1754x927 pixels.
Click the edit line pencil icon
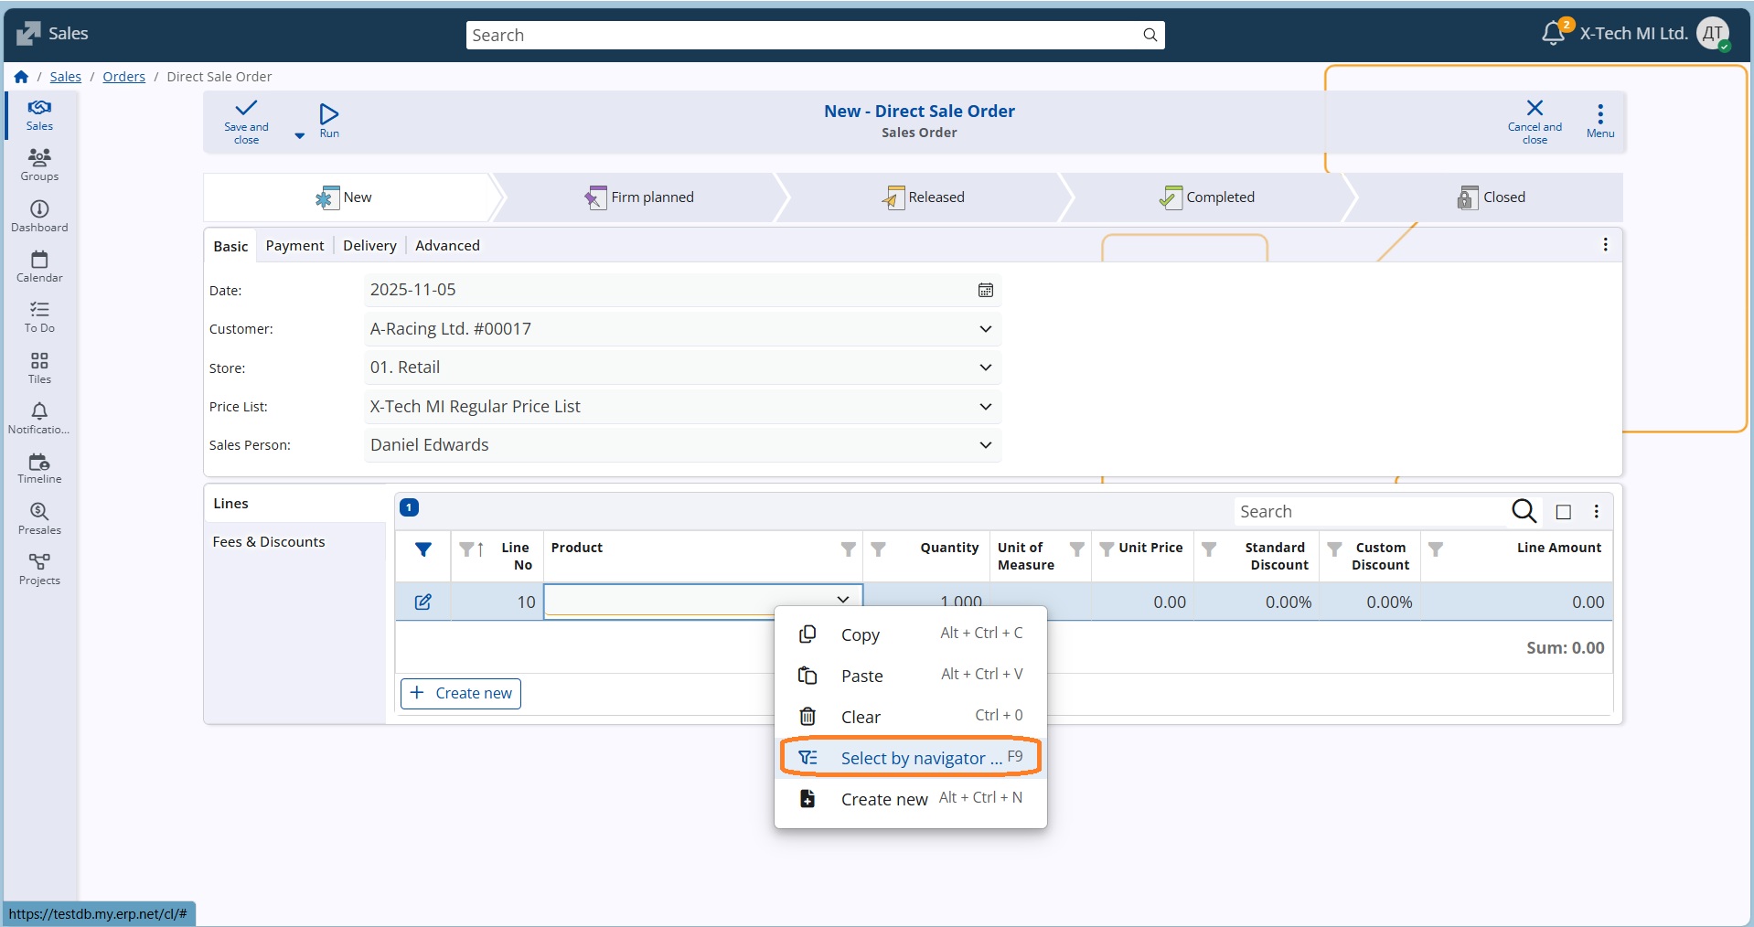422,602
